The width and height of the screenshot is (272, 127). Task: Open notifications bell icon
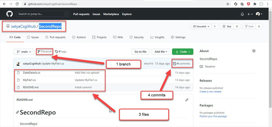coord(242,14)
